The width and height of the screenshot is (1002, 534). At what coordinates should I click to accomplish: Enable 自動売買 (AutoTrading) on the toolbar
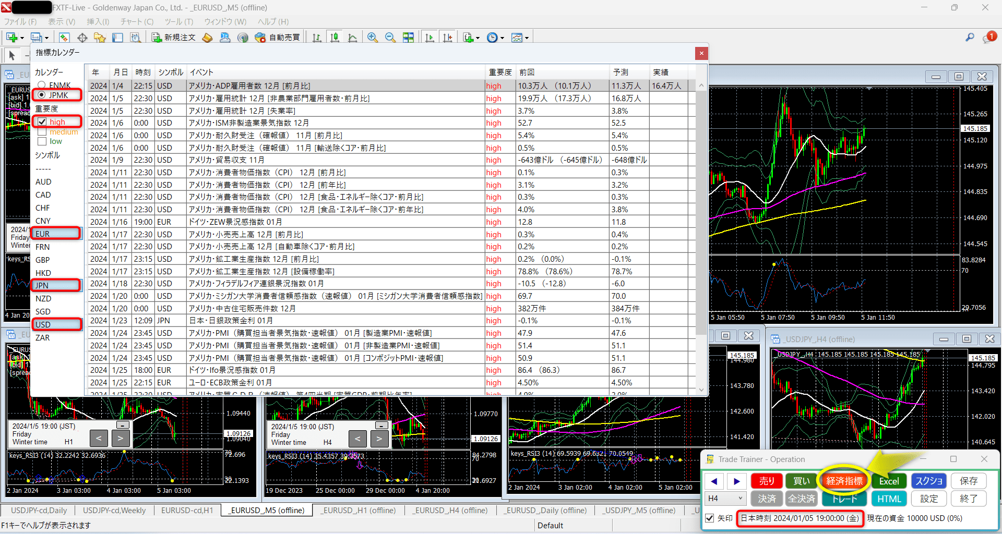pyautogui.click(x=278, y=37)
